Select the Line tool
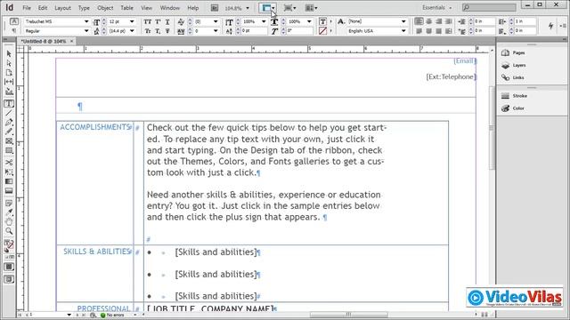The image size is (570, 320). (9, 113)
